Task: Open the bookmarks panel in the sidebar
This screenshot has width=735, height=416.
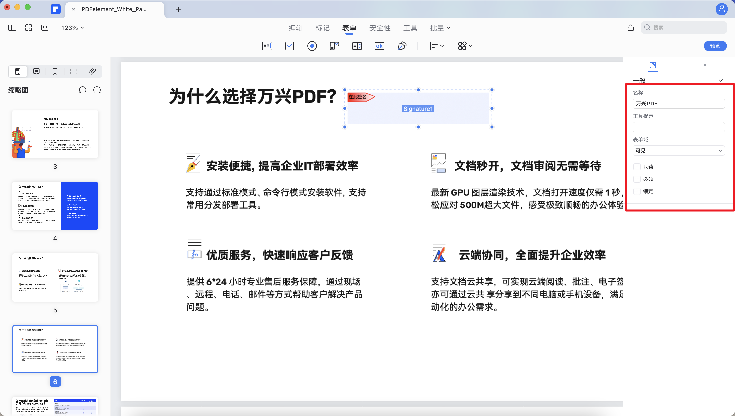Action: coord(55,71)
